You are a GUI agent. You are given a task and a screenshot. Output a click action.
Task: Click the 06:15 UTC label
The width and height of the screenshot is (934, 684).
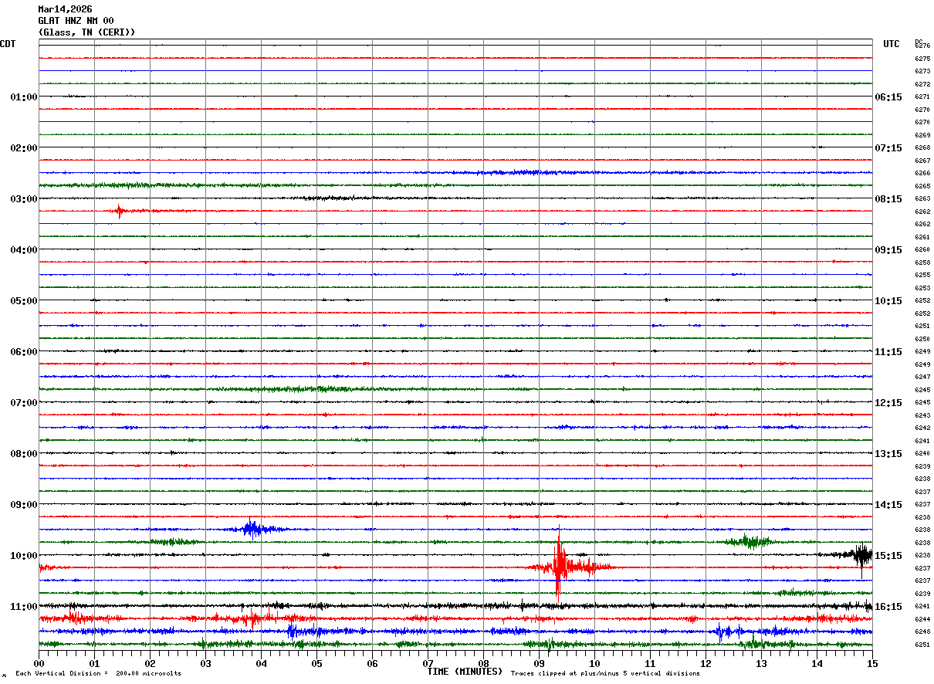pos(888,97)
